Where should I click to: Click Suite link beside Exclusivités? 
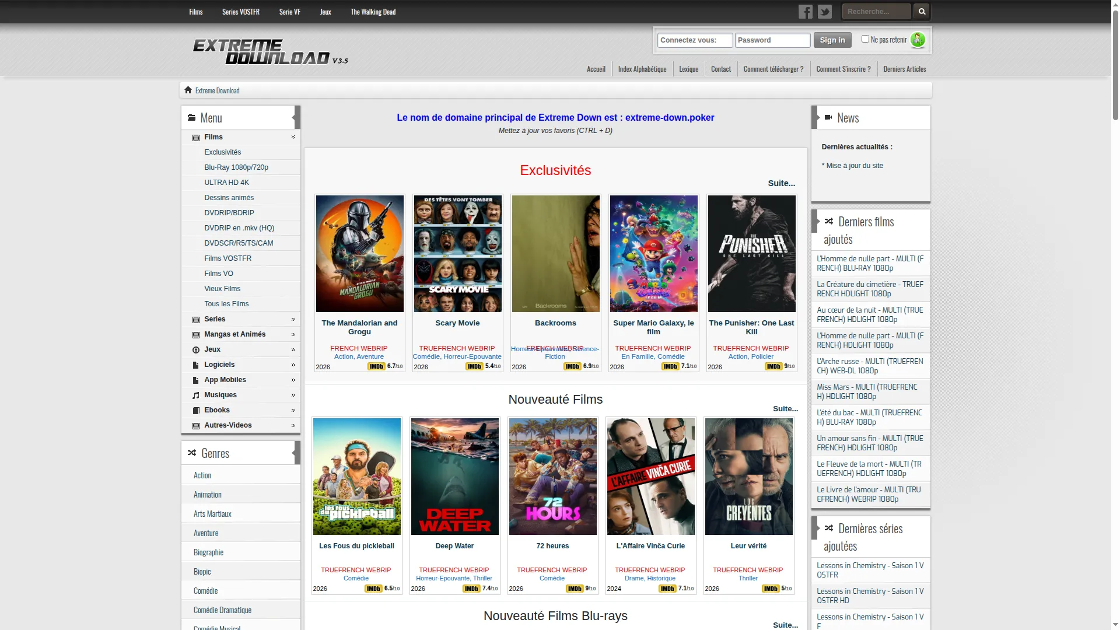[x=782, y=183]
